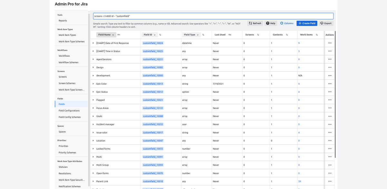Open actions menu for AgentSessions row
387x189 pixels.
point(330,59)
